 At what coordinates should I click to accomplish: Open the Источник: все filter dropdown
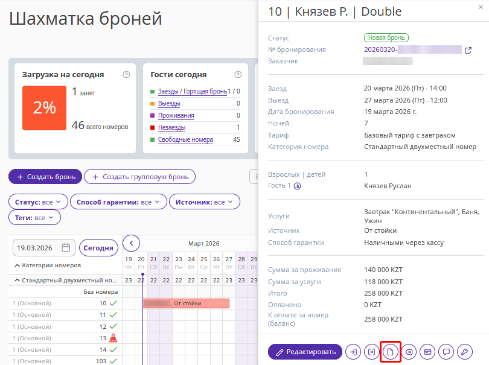coord(204,202)
